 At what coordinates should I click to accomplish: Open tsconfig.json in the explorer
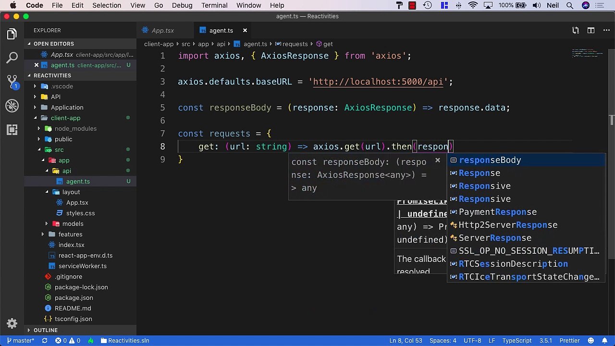point(73,319)
